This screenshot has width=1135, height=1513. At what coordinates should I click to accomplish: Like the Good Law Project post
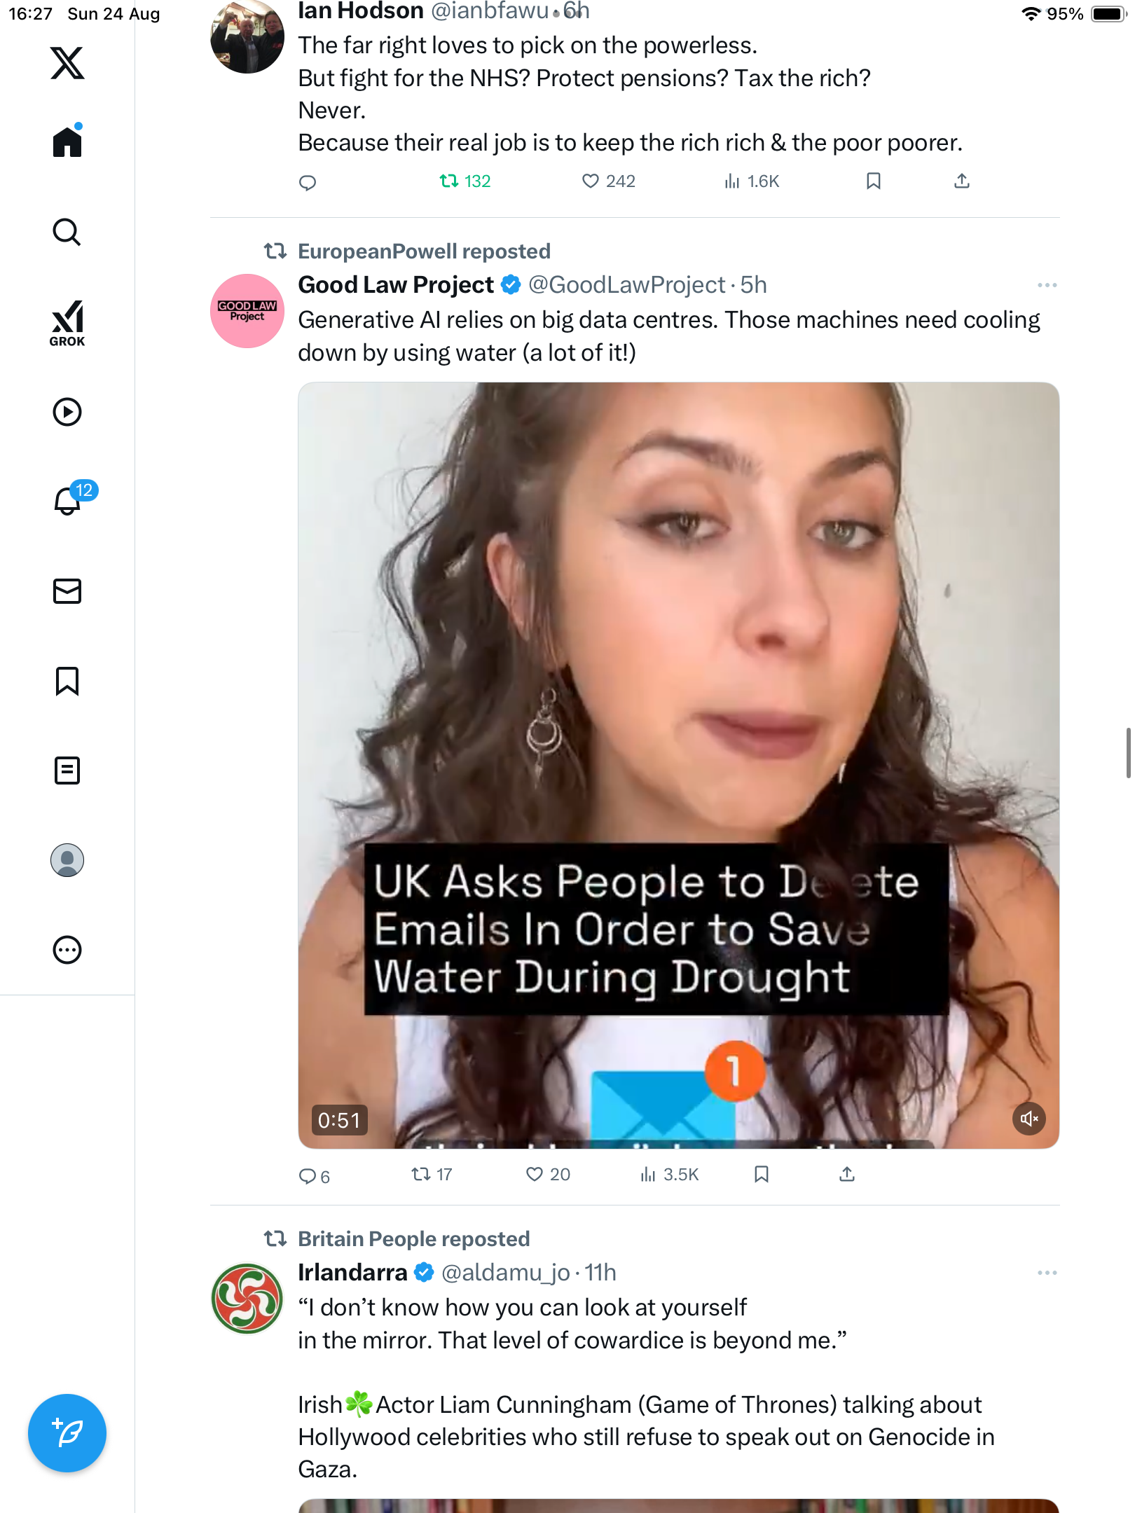click(535, 1174)
